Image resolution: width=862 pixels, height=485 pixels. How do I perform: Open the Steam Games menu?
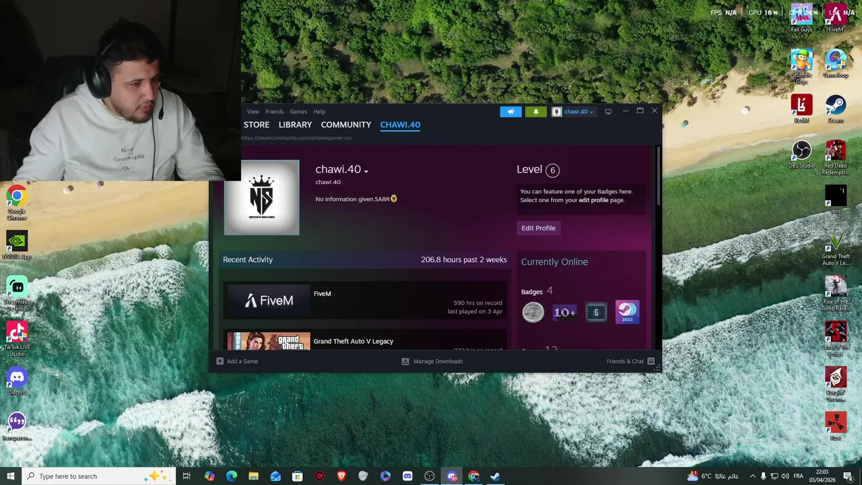pos(298,112)
